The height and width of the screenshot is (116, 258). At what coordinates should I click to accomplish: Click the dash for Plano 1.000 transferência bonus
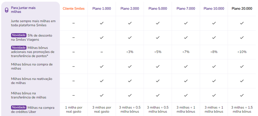pos(102,52)
